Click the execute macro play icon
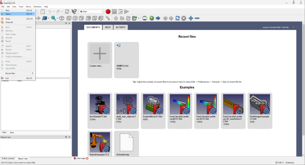This screenshot has height=165, width=305. click(x=126, y=12)
